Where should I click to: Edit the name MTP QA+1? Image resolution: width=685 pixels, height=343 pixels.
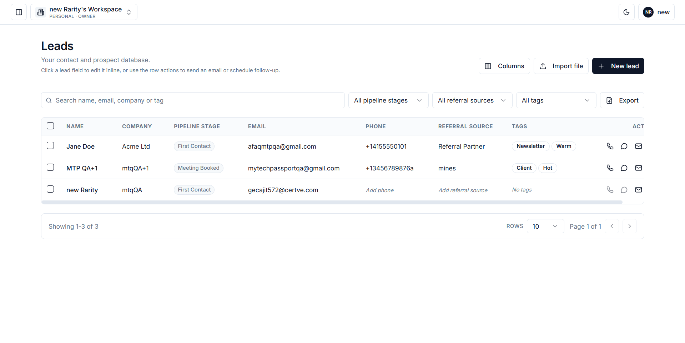tap(82, 168)
